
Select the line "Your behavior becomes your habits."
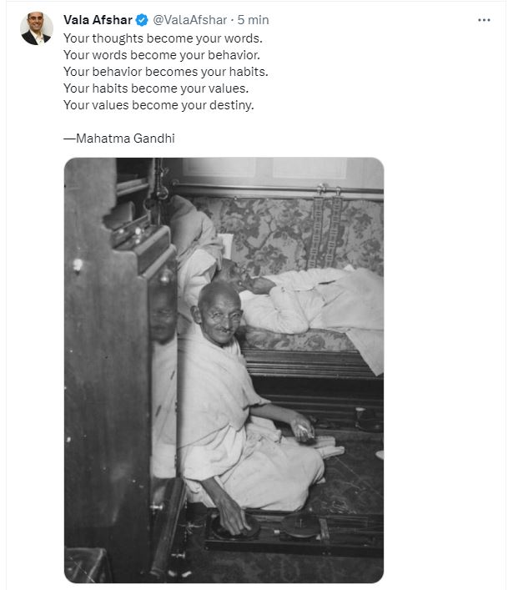click(x=166, y=72)
